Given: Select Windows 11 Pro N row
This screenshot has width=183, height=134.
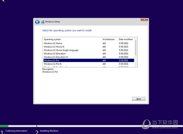Looking at the screenshot, I should pyautogui.click(x=89, y=64).
